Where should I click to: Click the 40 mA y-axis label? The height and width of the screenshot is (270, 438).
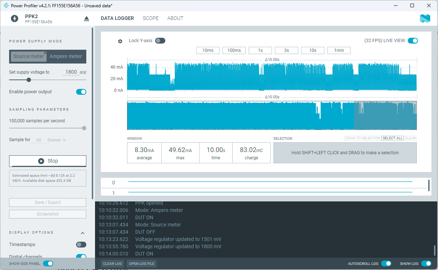pyautogui.click(x=117, y=67)
